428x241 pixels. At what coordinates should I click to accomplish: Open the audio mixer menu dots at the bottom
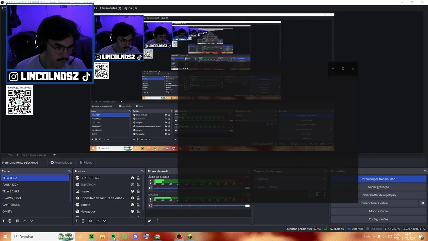tap(157, 221)
